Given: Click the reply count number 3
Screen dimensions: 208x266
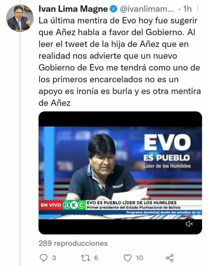Looking at the screenshot, I should pyautogui.click(x=54, y=258).
